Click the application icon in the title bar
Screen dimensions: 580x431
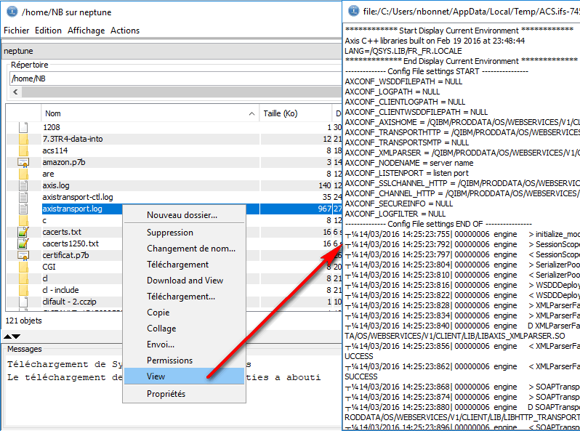click(x=10, y=10)
